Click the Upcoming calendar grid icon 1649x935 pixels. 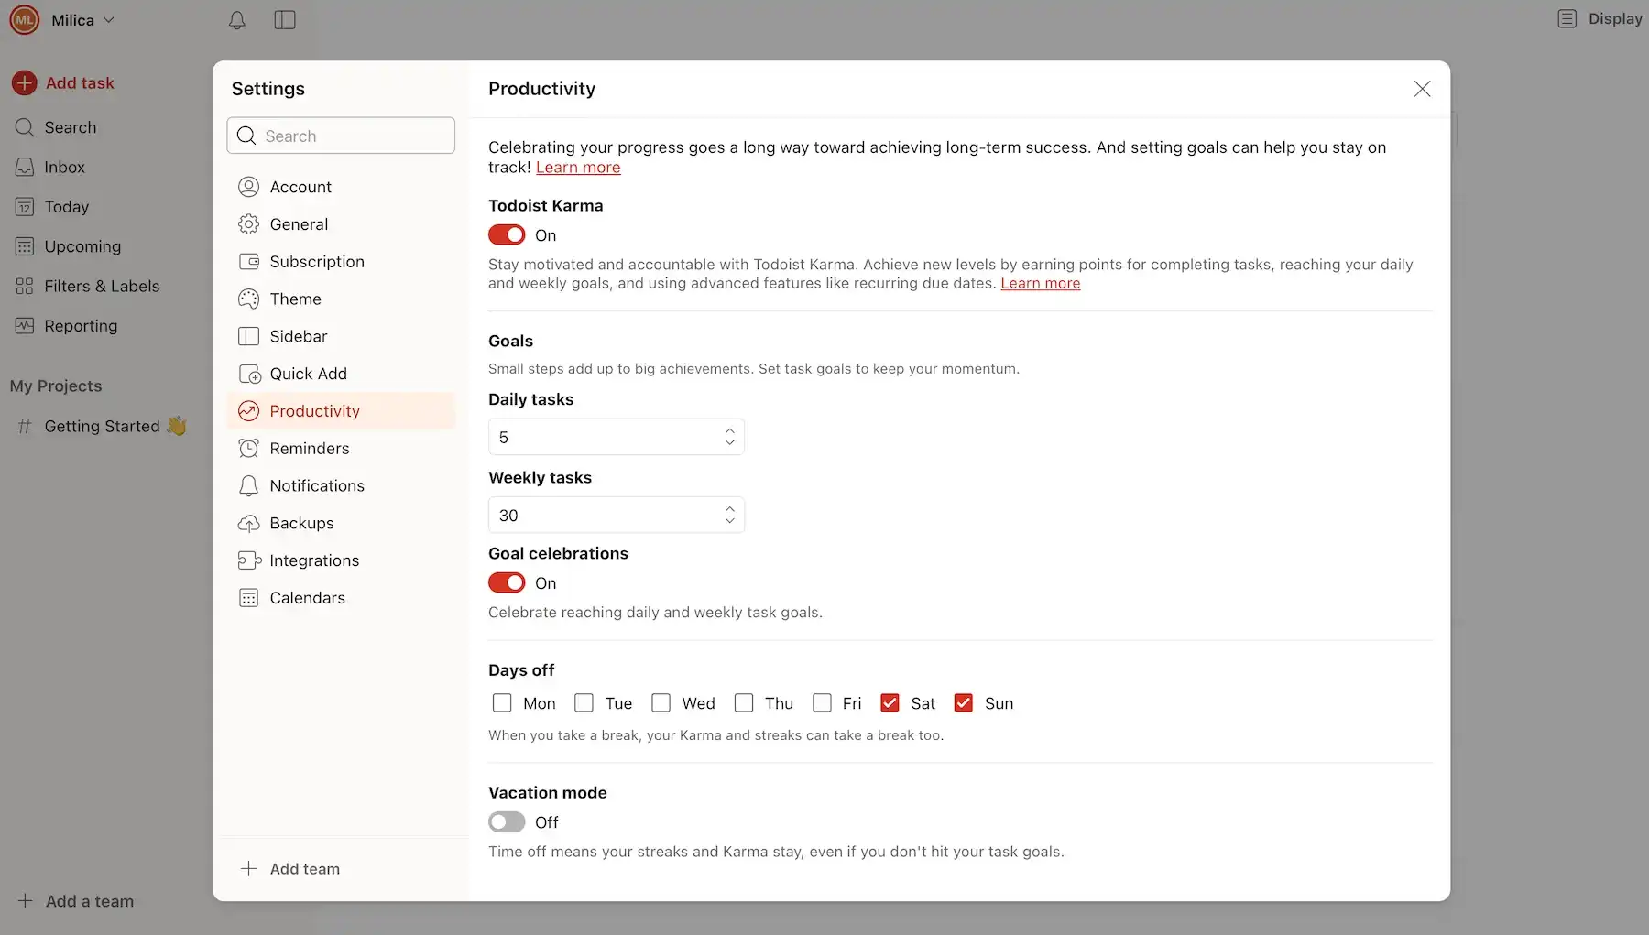tap(25, 246)
